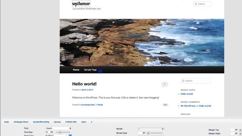Click the header Search input field
Viewport: 242px width, 136px height.
point(202,4)
